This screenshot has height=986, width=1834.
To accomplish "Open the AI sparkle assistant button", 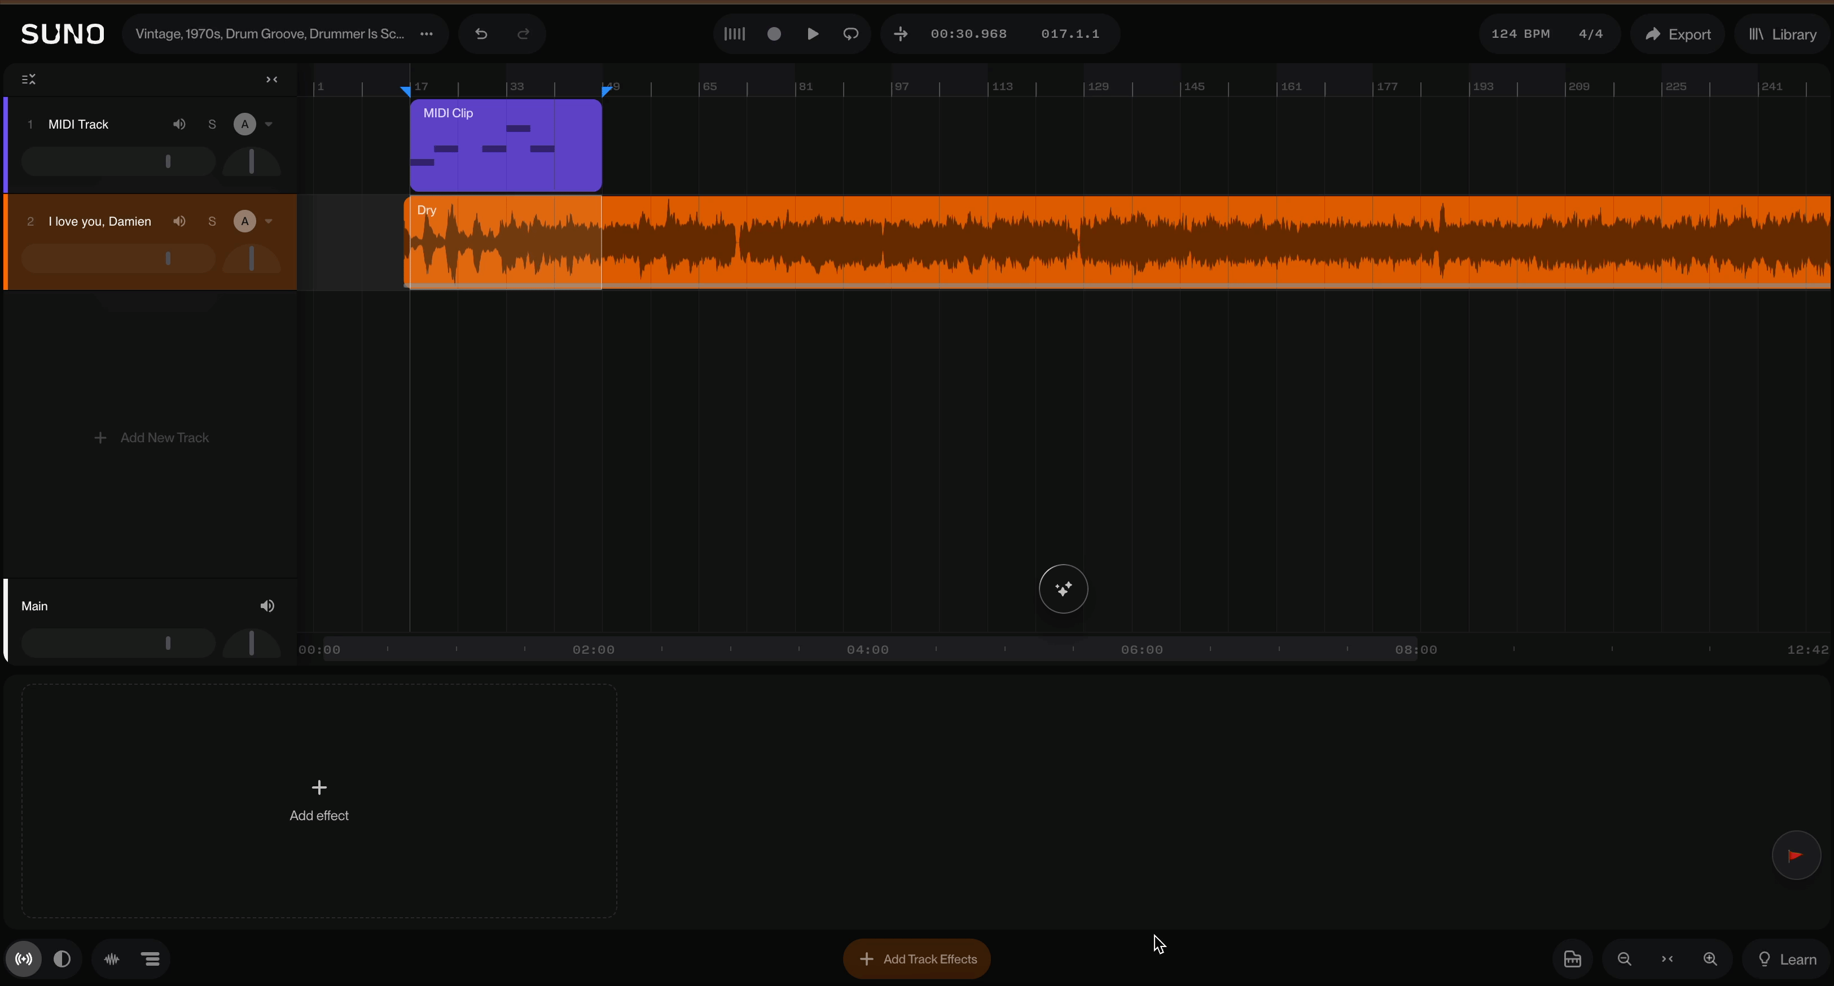I will tap(1063, 589).
